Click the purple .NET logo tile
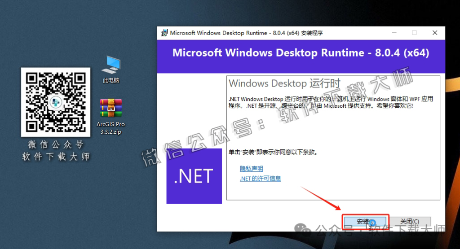This screenshot has height=249, width=460. tap(194, 176)
